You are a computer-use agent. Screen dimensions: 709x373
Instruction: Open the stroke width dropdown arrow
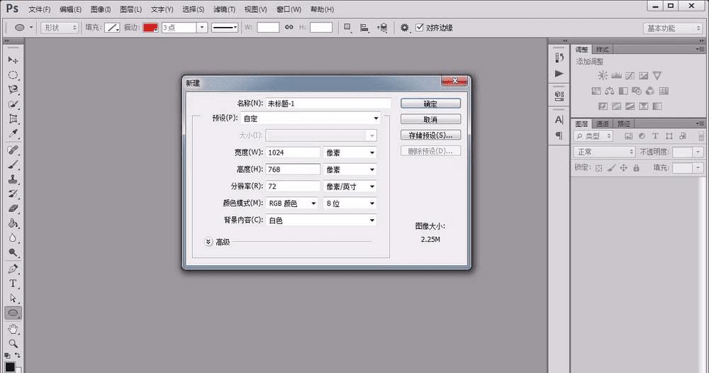tap(202, 28)
